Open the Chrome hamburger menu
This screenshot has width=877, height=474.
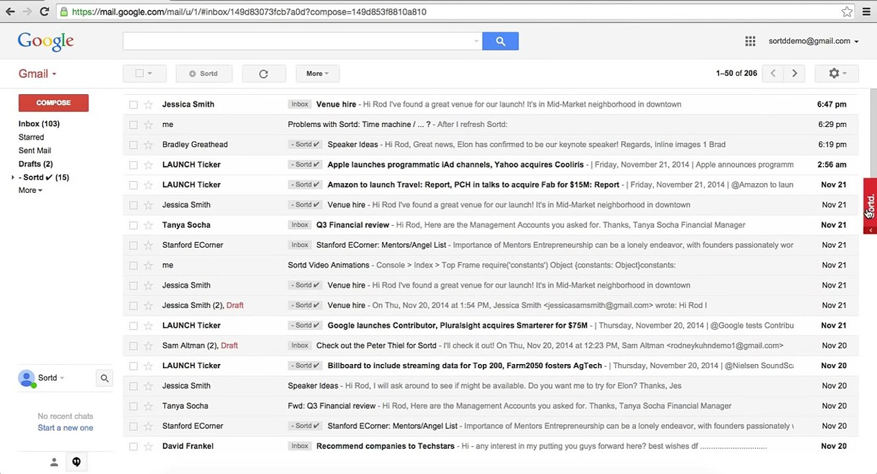pos(866,12)
